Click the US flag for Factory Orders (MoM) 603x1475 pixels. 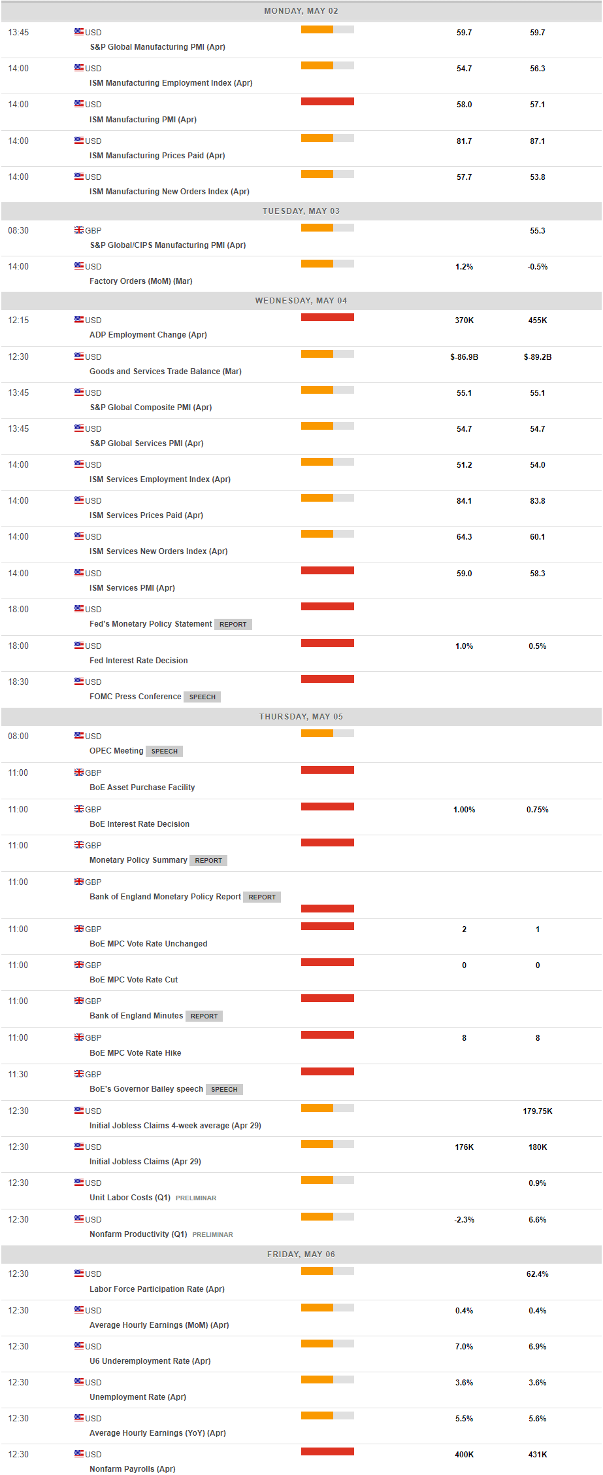(x=78, y=266)
